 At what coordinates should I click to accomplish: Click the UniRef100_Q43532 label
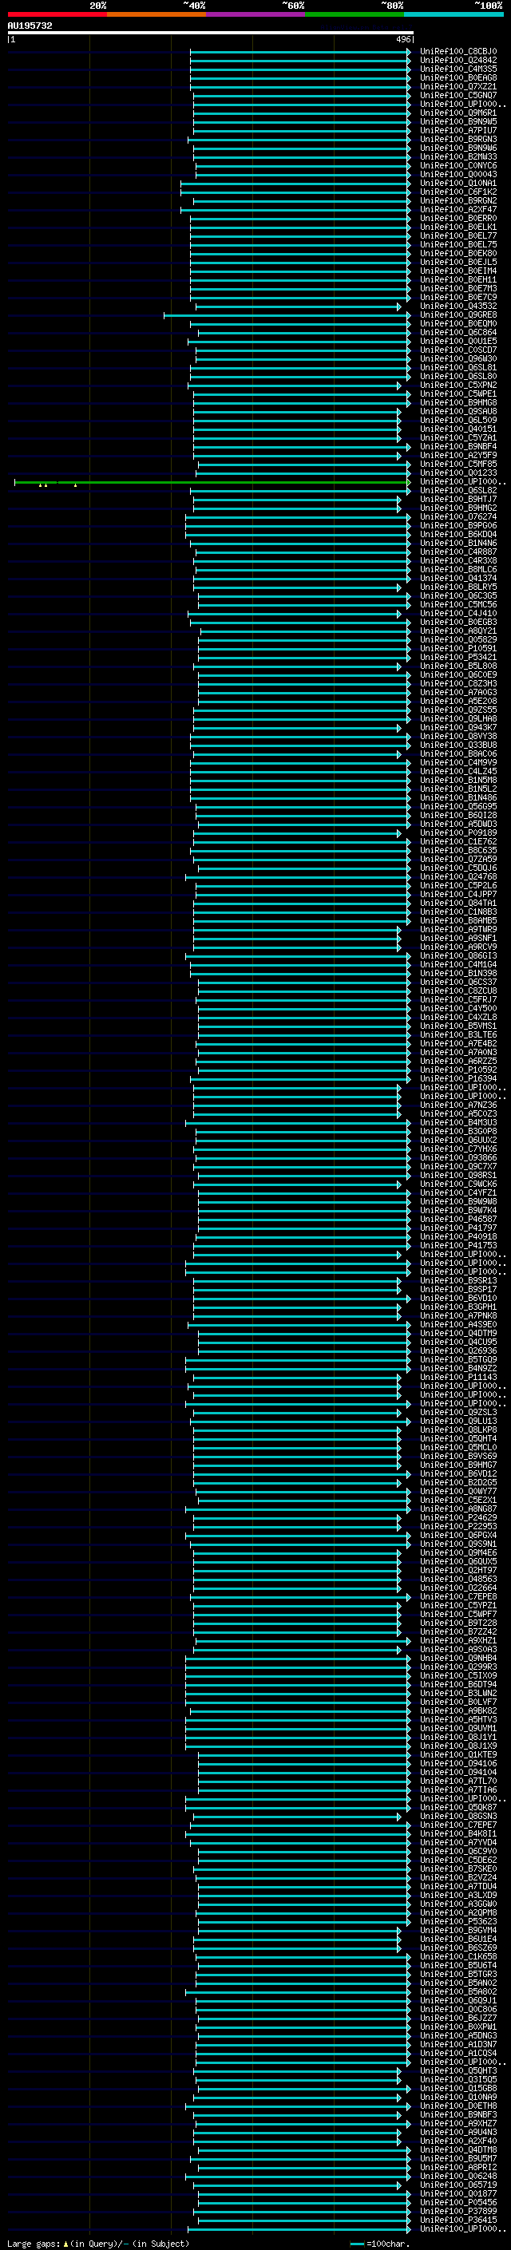click(x=458, y=306)
